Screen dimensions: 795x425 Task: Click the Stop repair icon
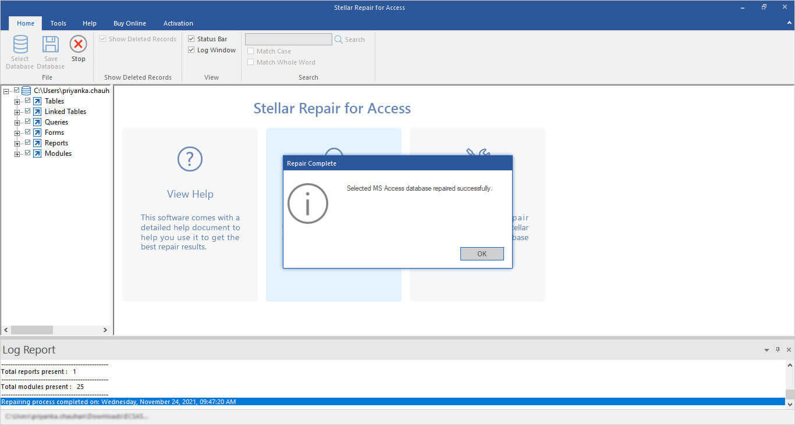click(78, 45)
